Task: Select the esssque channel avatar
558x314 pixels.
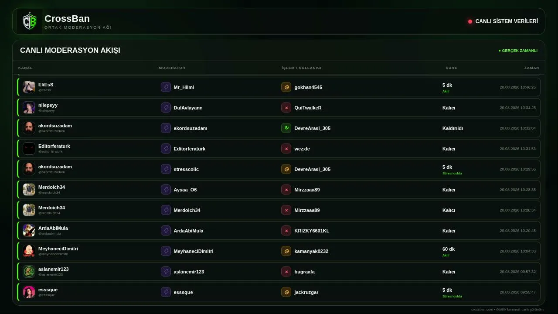Action: 29,292
